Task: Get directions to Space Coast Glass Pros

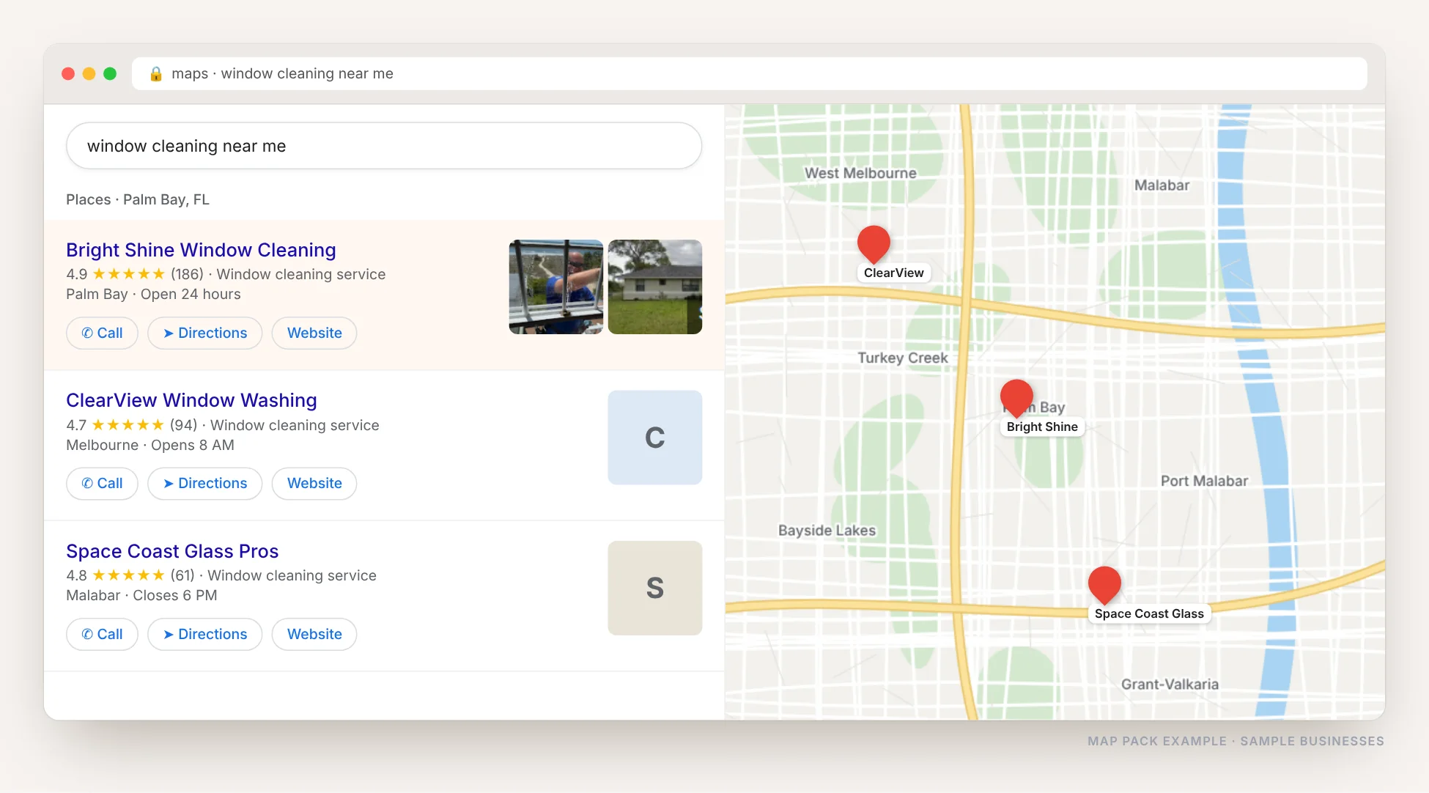Action: pyautogui.click(x=205, y=634)
